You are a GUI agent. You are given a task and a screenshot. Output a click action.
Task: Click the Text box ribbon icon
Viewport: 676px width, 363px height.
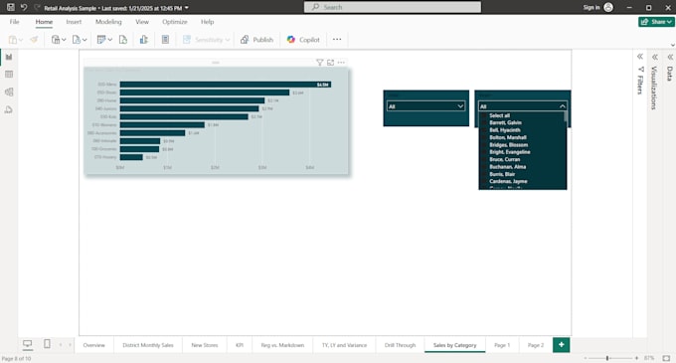[165, 40]
